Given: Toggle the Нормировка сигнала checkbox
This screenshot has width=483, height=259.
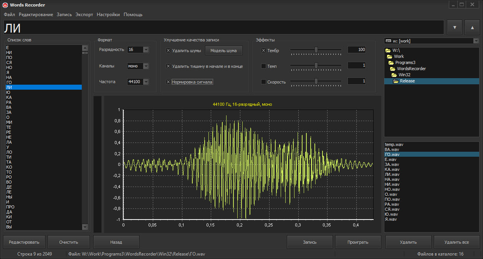Looking at the screenshot, I should point(168,82).
